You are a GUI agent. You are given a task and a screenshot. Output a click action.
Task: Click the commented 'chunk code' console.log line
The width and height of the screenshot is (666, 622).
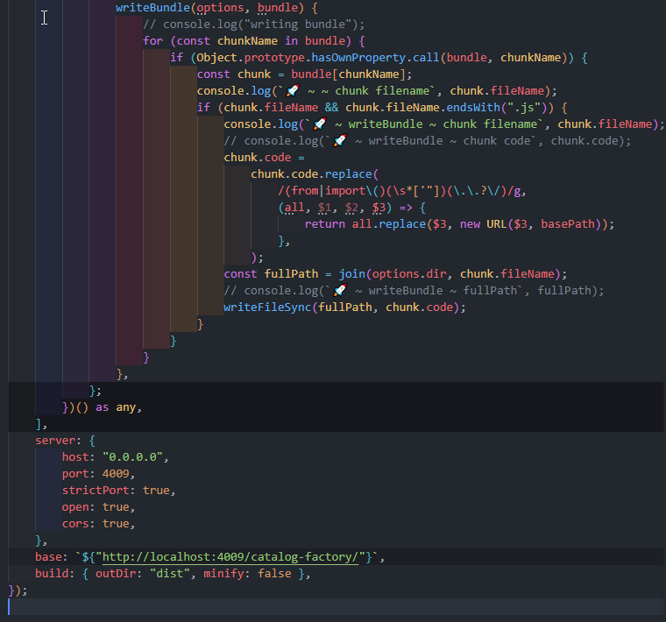428,140
